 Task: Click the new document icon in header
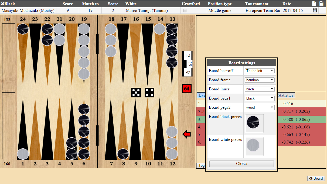(x=314, y=4)
